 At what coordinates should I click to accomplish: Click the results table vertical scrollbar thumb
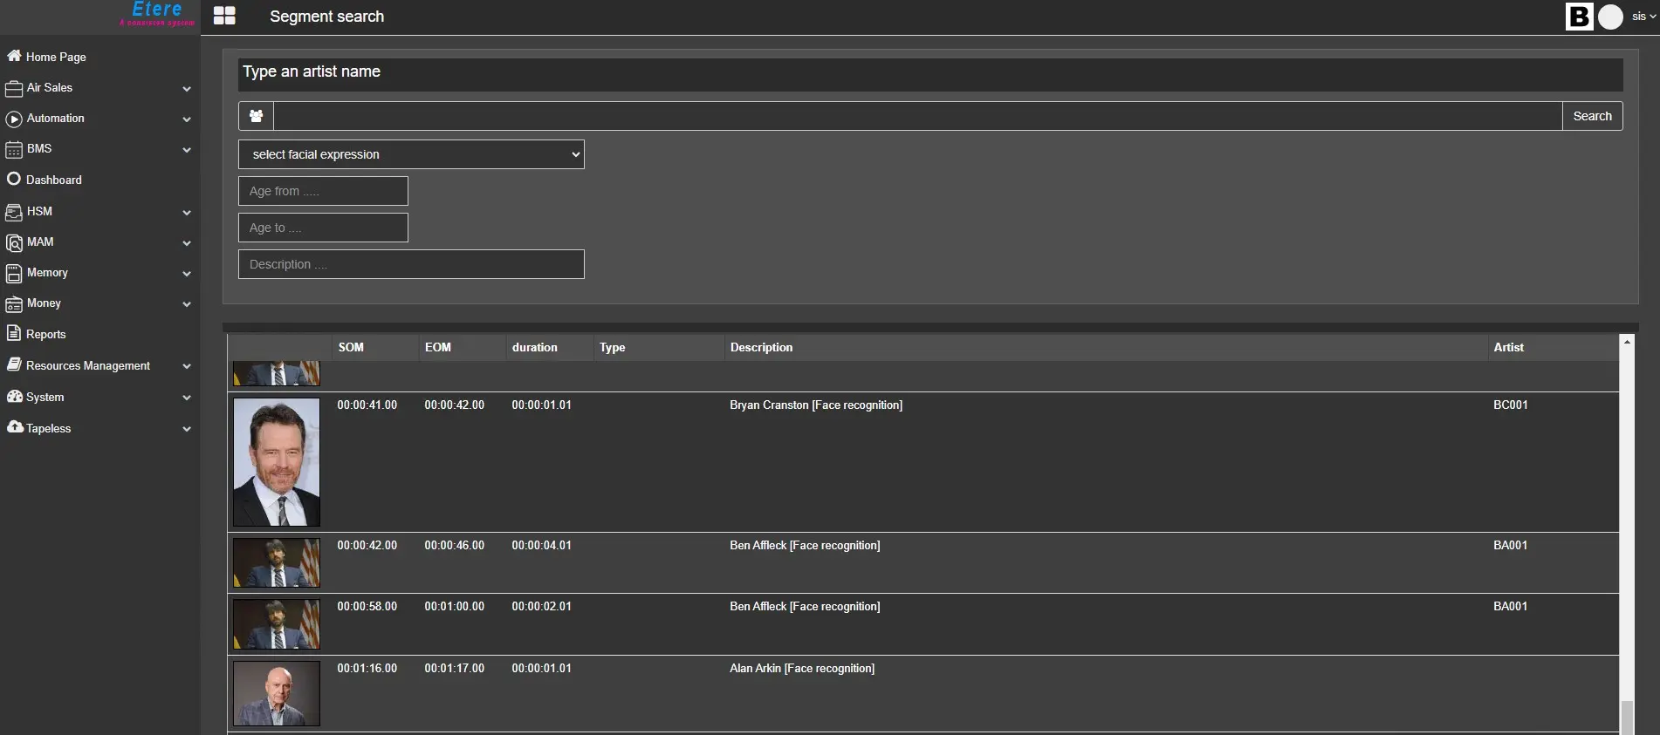point(1627,717)
